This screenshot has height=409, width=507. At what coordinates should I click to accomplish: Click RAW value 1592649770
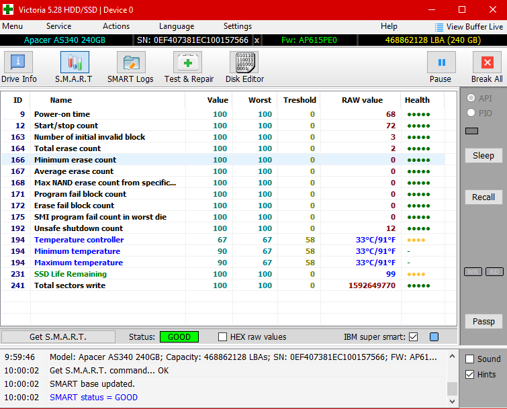pyautogui.click(x=372, y=285)
